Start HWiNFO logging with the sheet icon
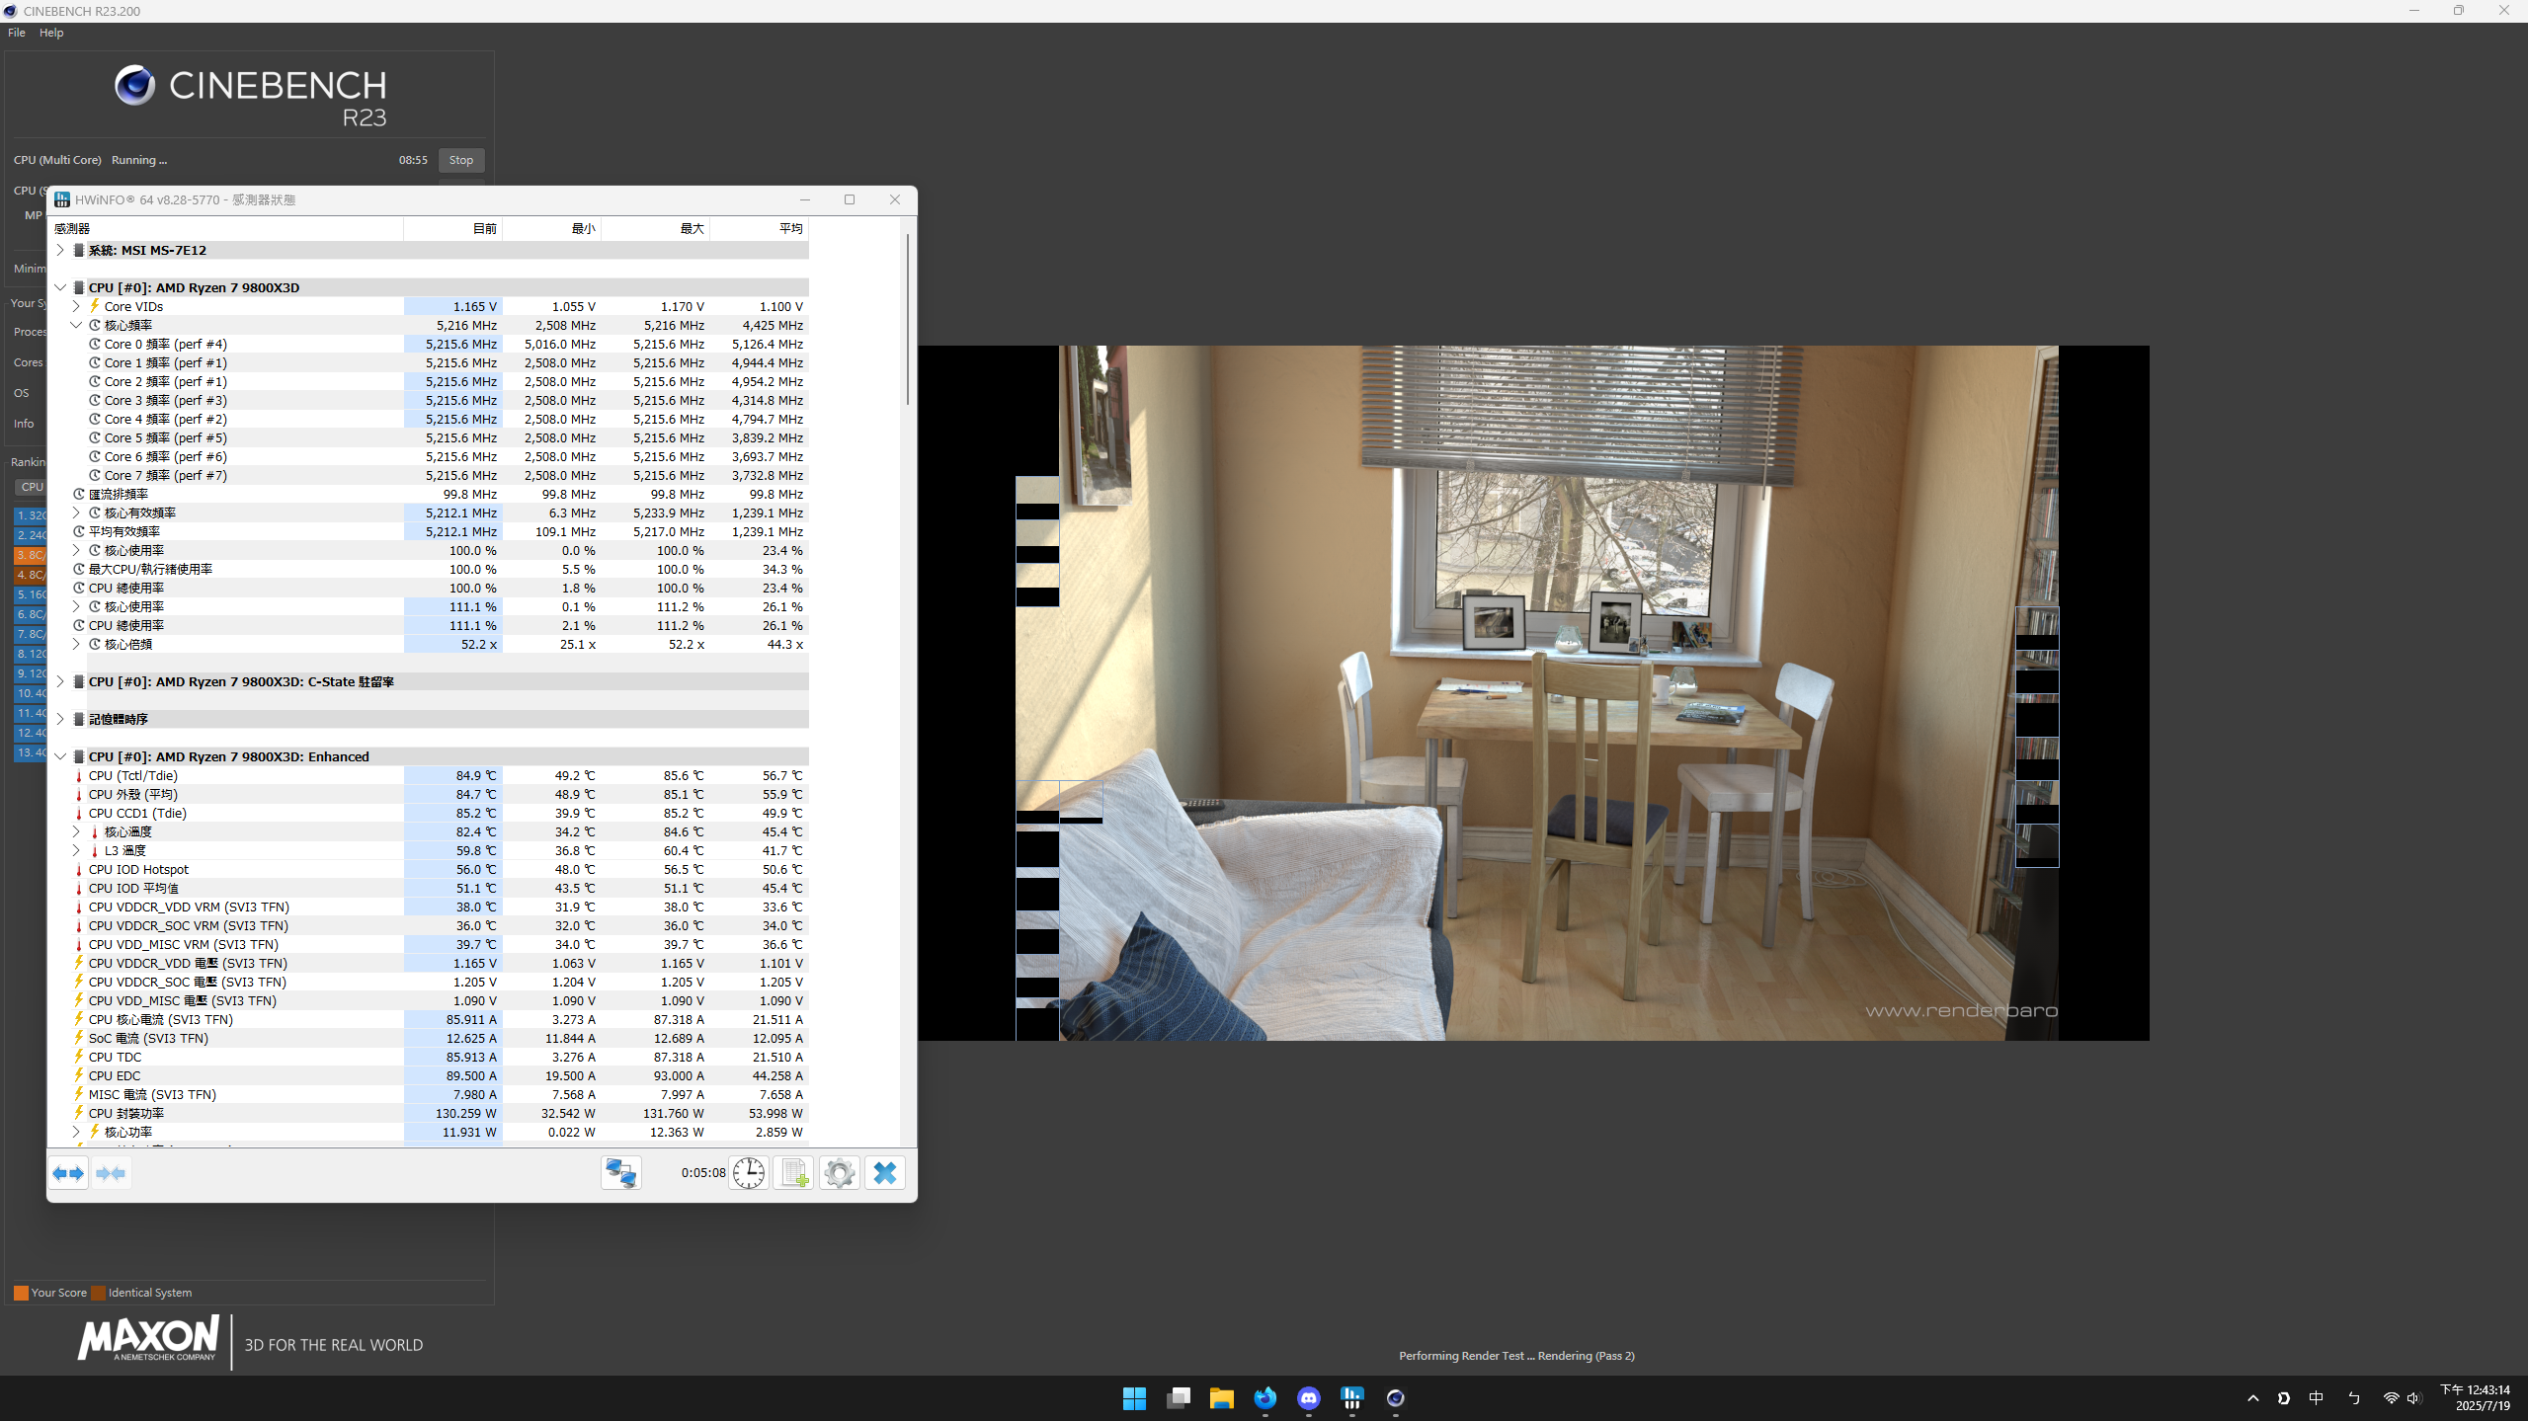The image size is (2528, 1421). 794,1173
